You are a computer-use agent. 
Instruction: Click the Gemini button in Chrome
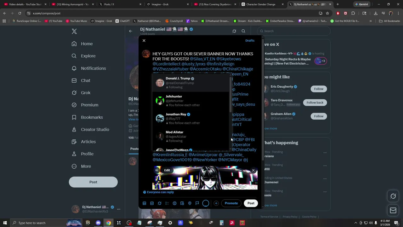pyautogui.click(x=361, y=4)
